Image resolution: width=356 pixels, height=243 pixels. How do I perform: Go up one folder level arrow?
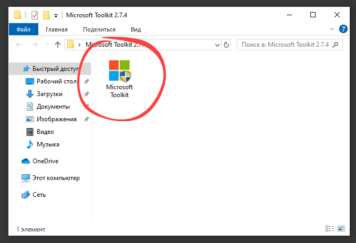tap(58, 45)
